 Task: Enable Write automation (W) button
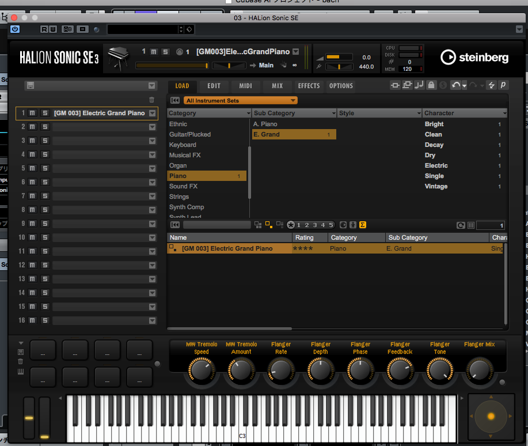52,29
